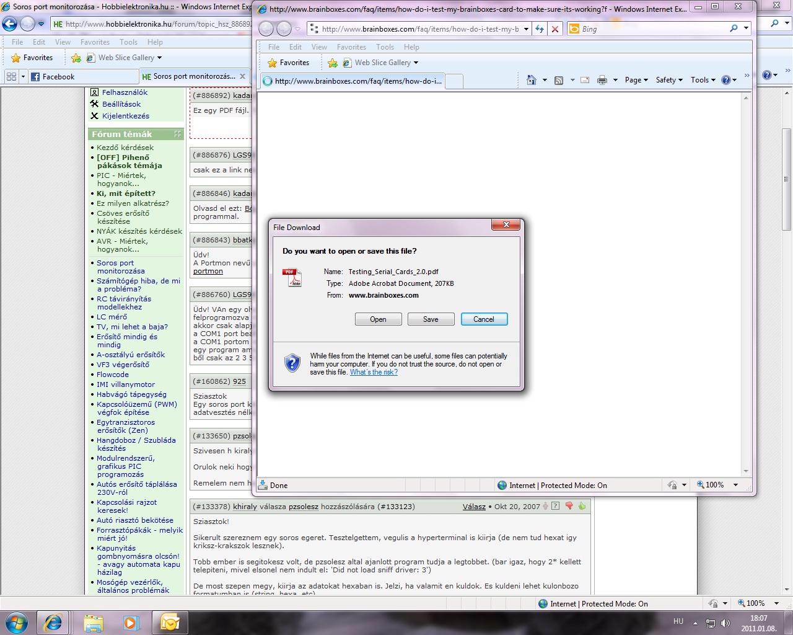793x635 pixels.
Task: Open the Beállítások settings link
Action: tap(121, 104)
